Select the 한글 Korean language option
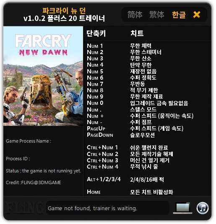 click(x=180, y=15)
